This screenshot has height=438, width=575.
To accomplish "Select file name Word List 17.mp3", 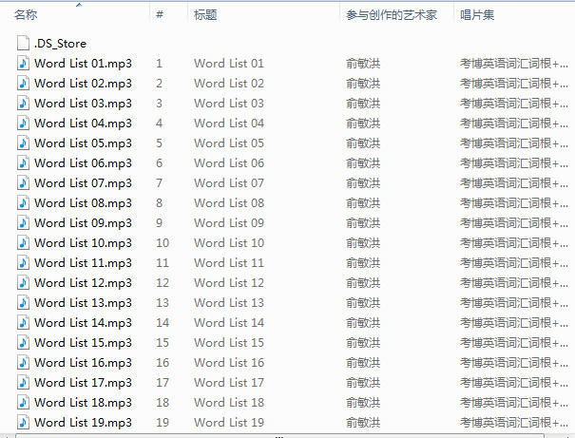I will (x=83, y=382).
